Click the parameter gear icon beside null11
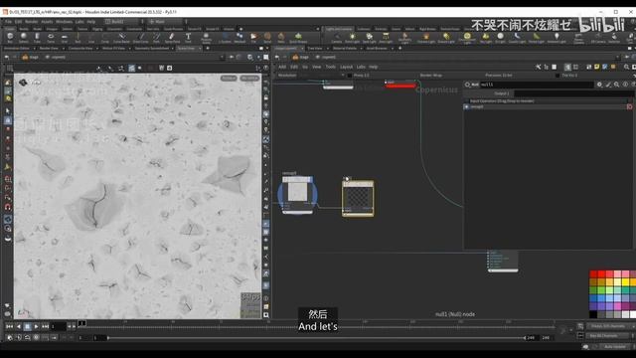Screen dimensions: 636x358 (x=599, y=85)
